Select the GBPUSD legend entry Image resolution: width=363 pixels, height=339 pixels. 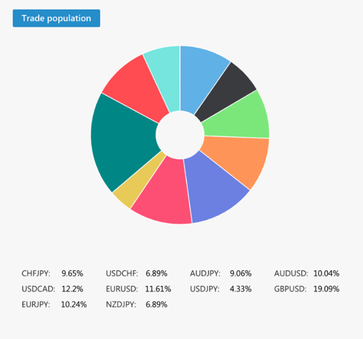coord(291,289)
